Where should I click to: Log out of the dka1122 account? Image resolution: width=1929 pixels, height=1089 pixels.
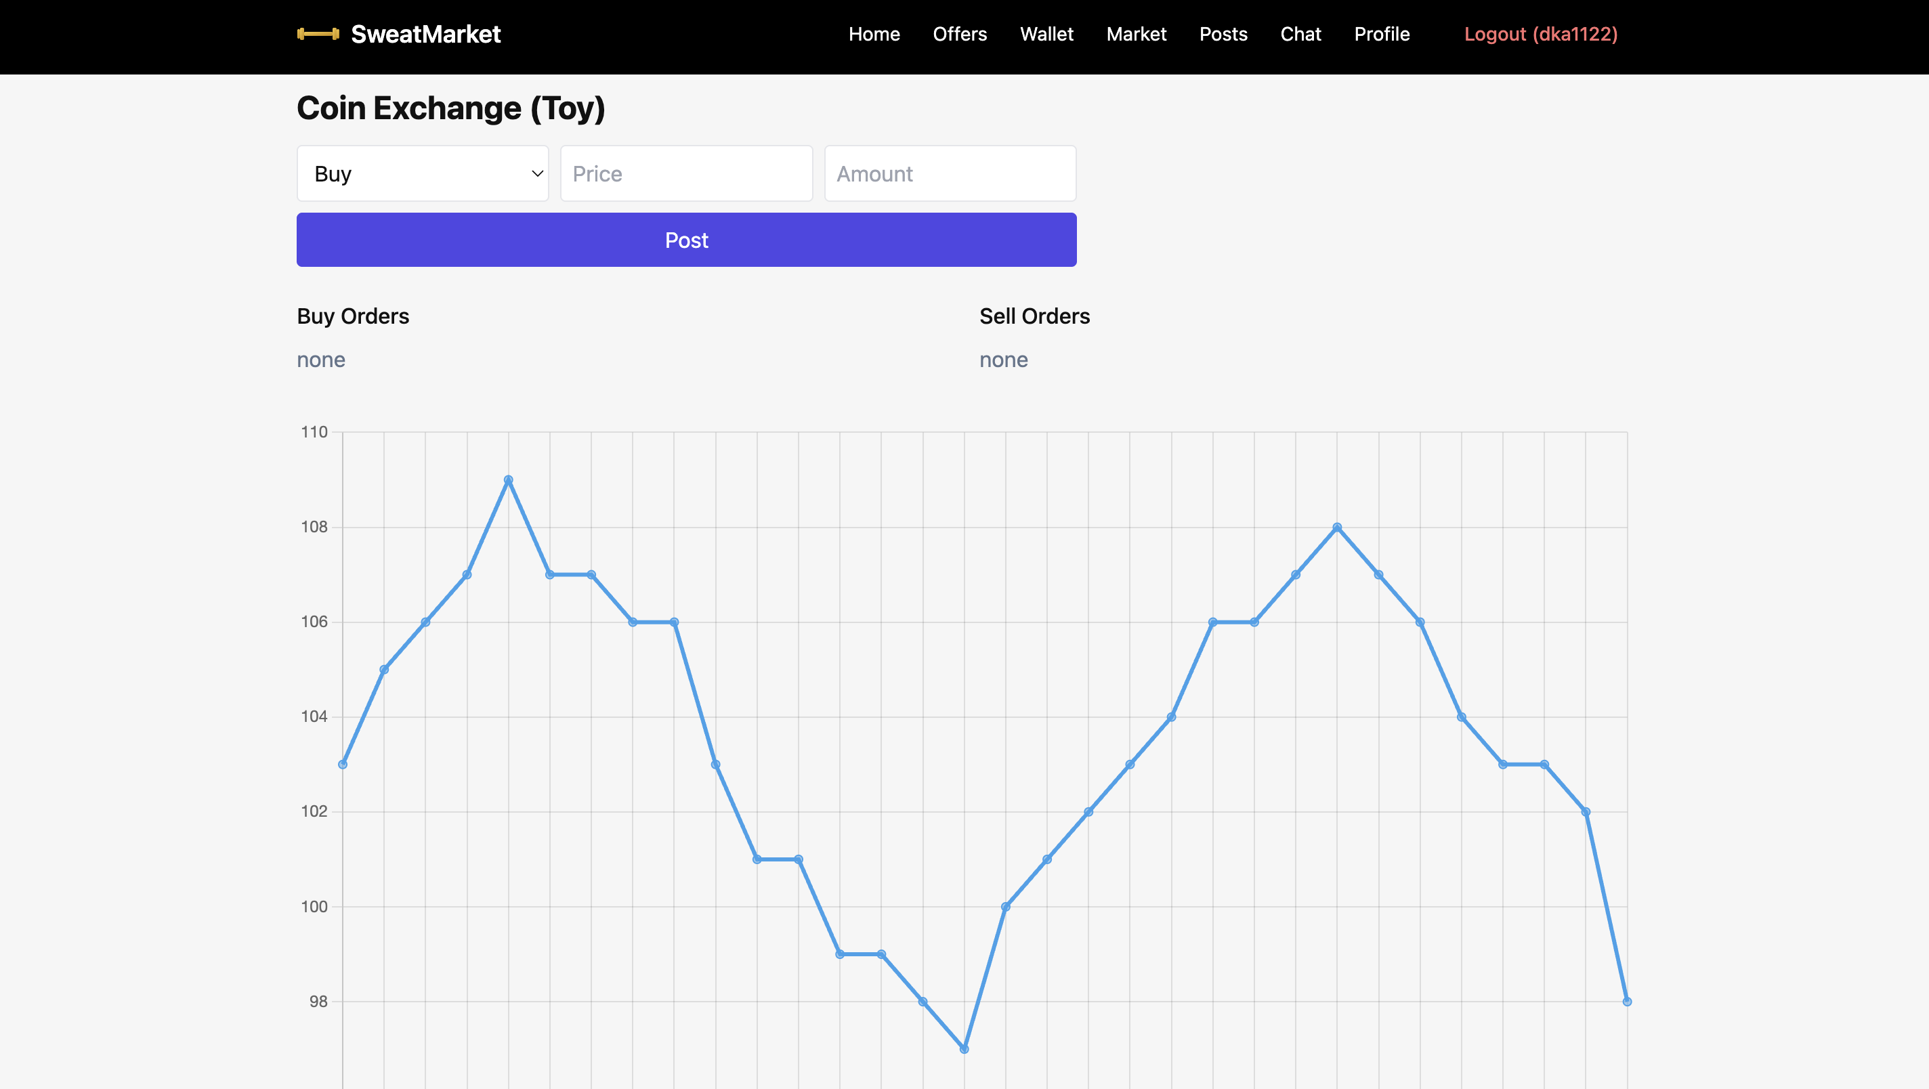pos(1540,34)
